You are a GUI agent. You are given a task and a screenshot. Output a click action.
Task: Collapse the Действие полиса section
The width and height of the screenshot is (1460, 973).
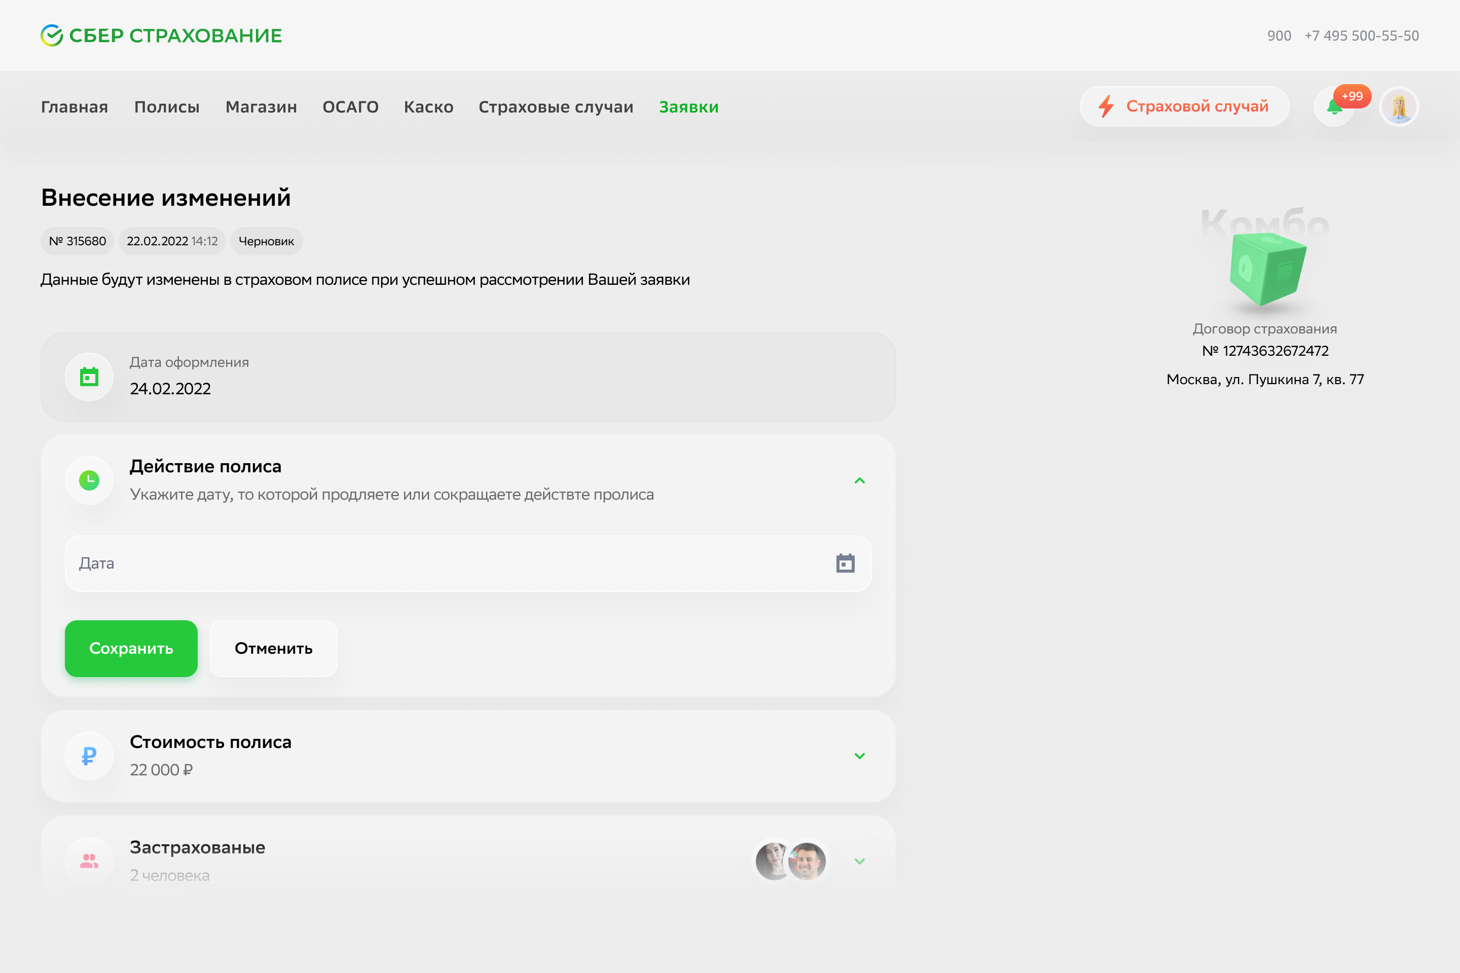click(859, 481)
